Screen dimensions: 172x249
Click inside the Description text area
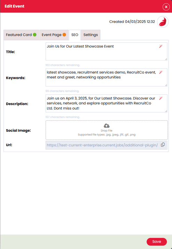106,103
